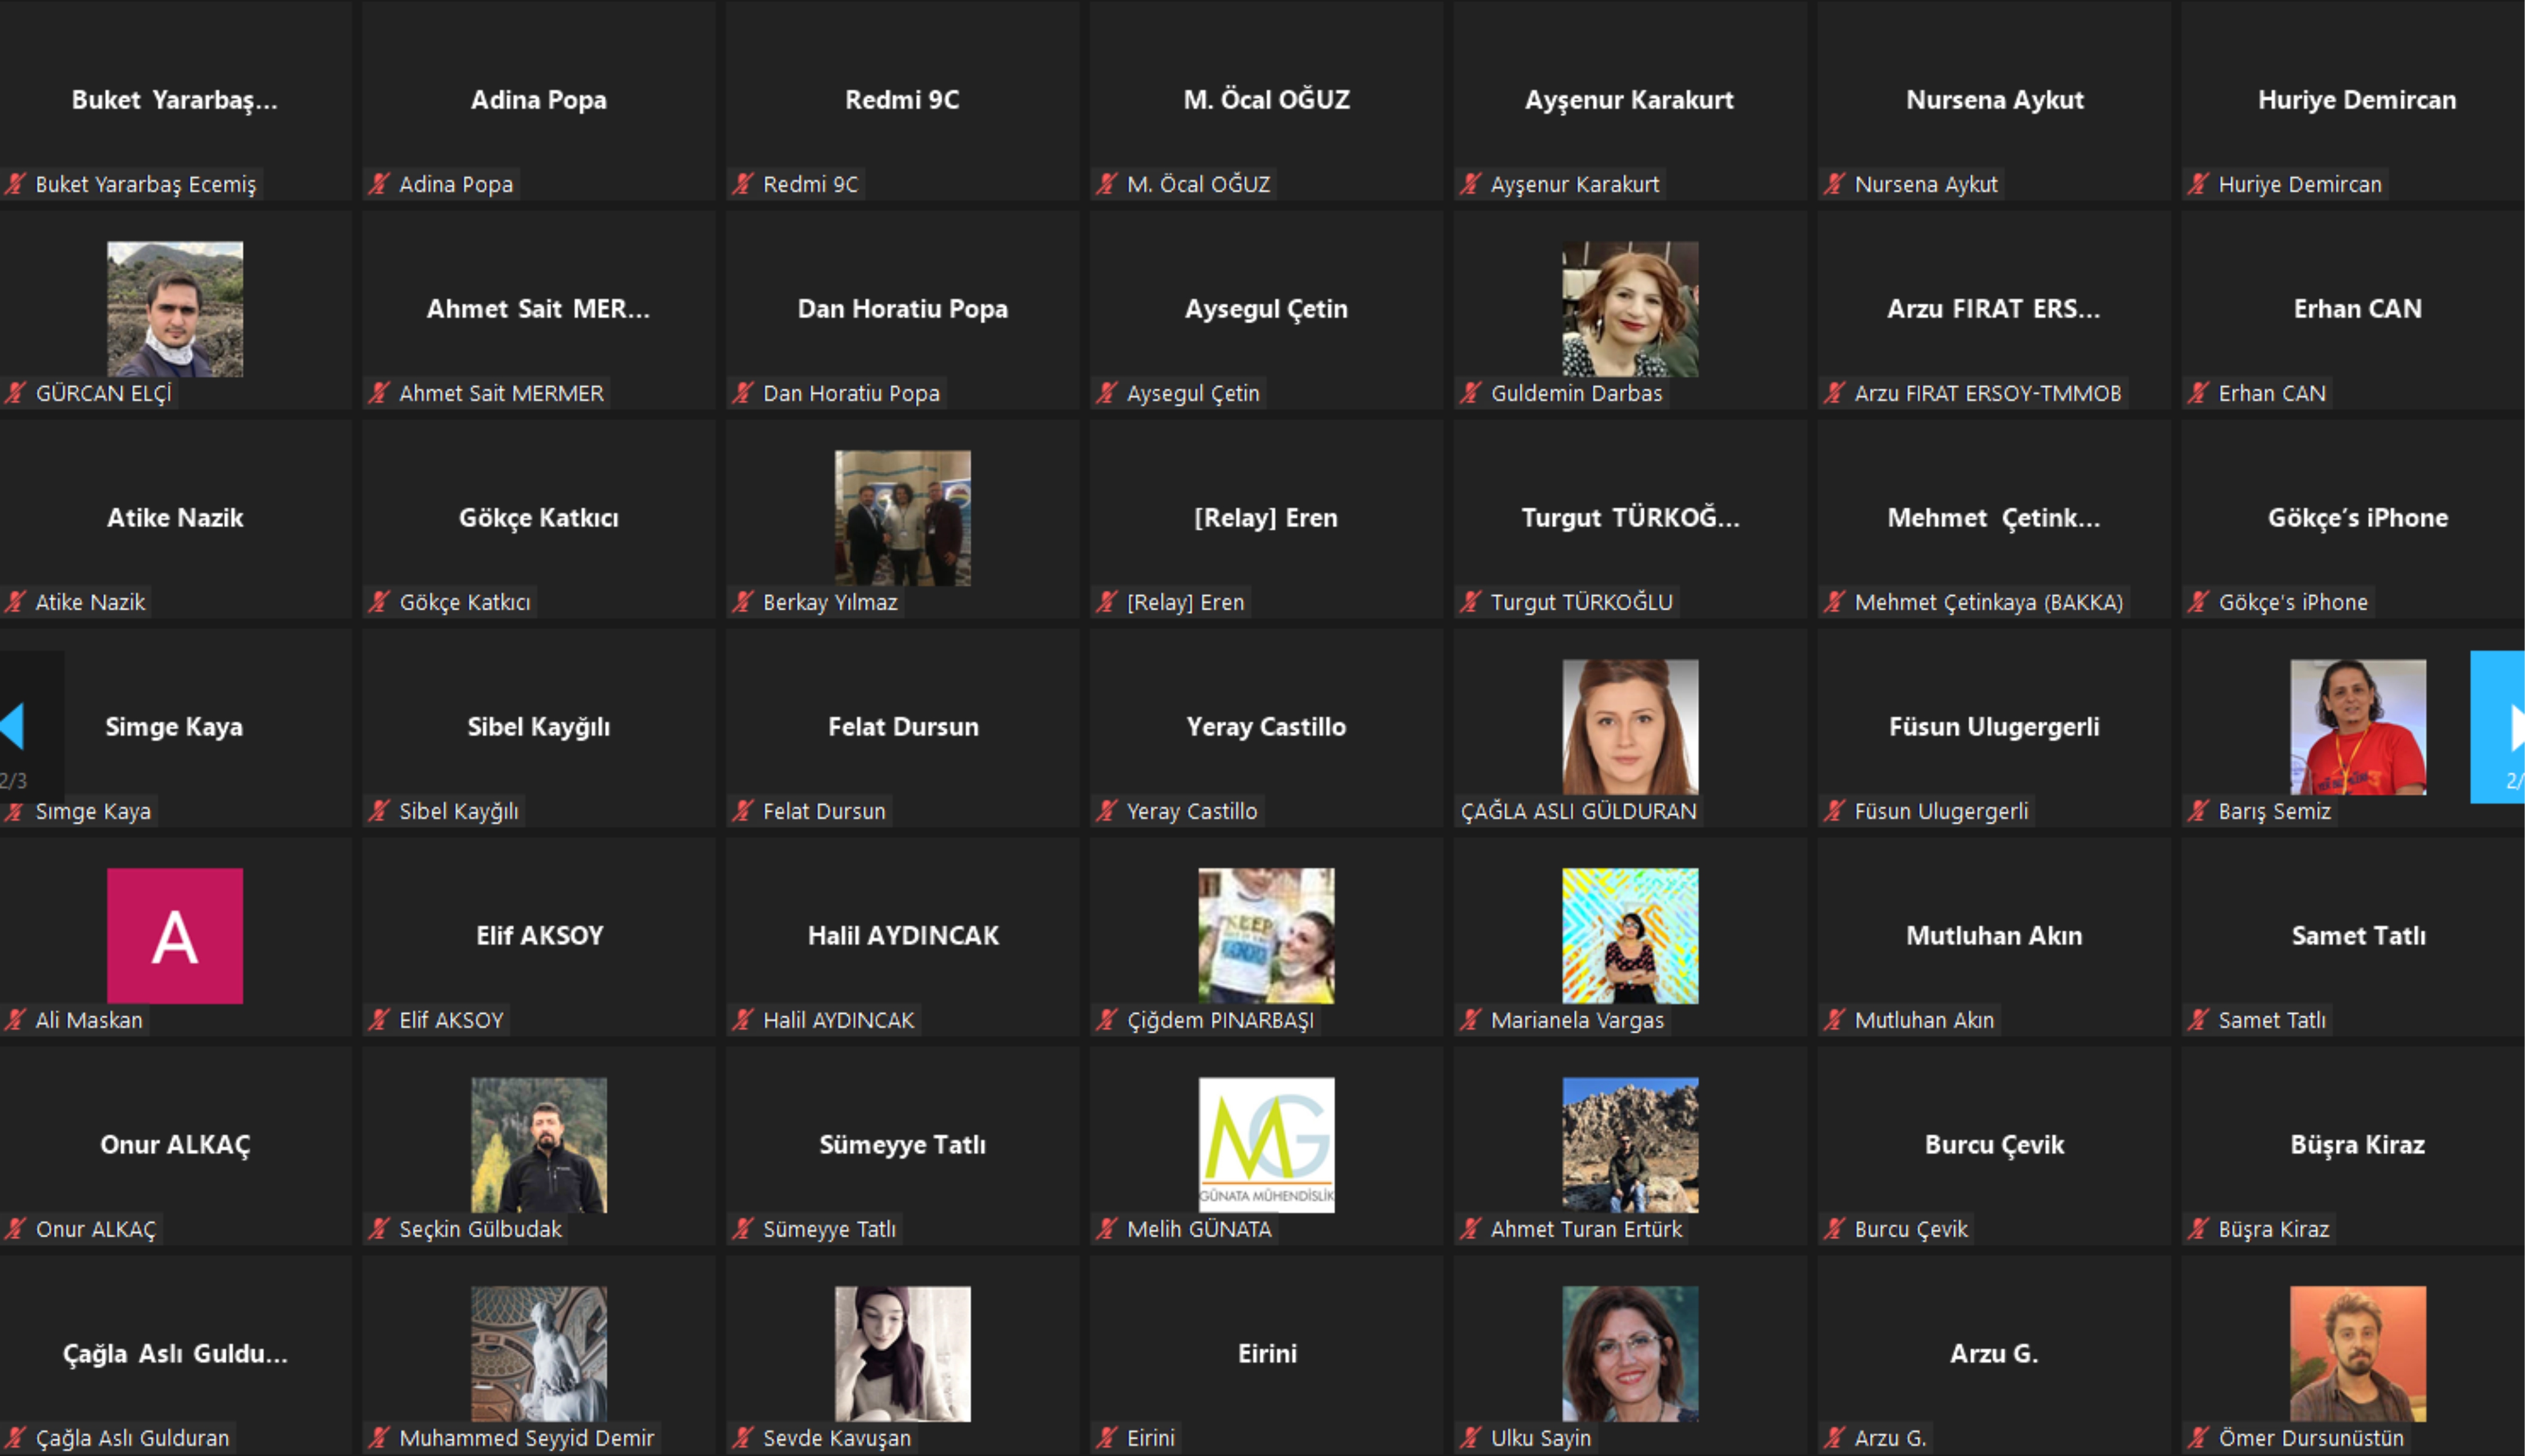Click muted mic icon beside Adina Popa
This screenshot has width=2525, height=1456.
point(378,184)
